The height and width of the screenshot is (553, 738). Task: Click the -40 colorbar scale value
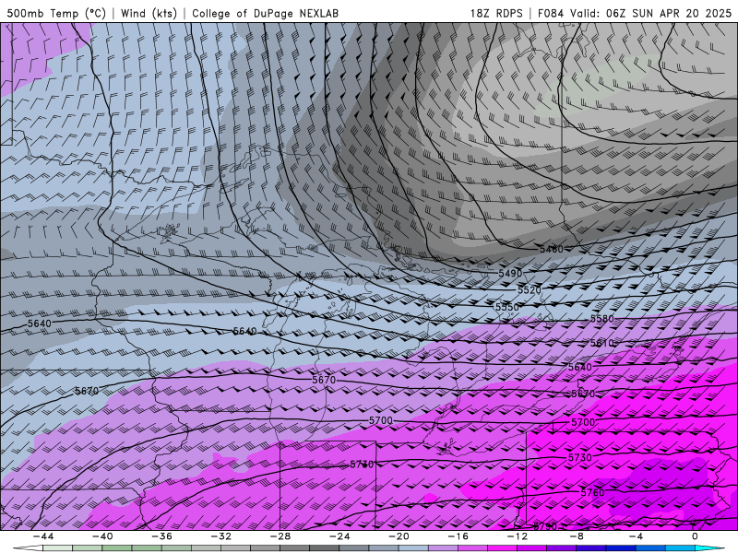[102, 536]
